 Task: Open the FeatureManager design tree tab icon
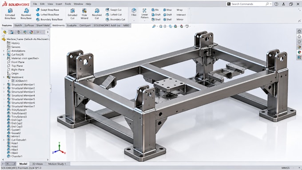4,32
